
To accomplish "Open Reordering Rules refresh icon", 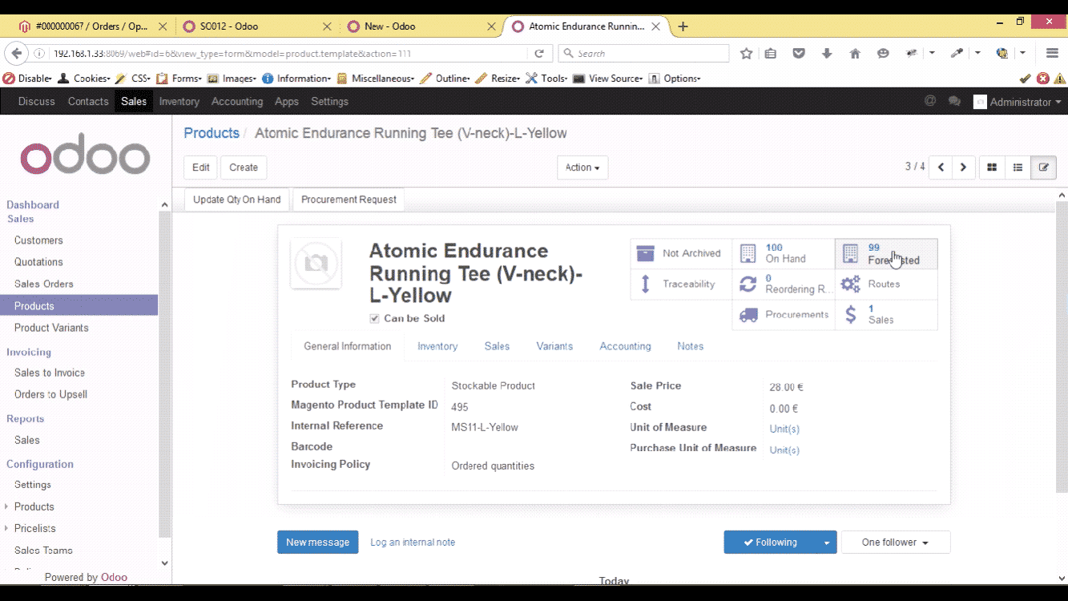I will [748, 284].
